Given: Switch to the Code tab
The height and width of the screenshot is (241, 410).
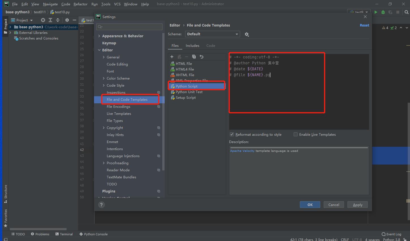Looking at the screenshot, I should click(x=211, y=46).
